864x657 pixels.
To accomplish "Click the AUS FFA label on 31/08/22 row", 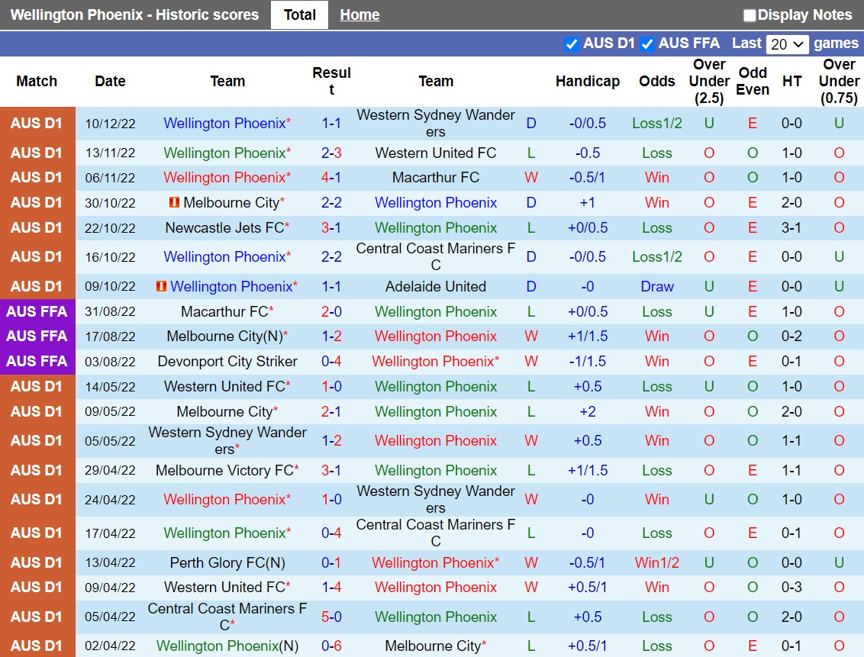I will click(x=37, y=311).
